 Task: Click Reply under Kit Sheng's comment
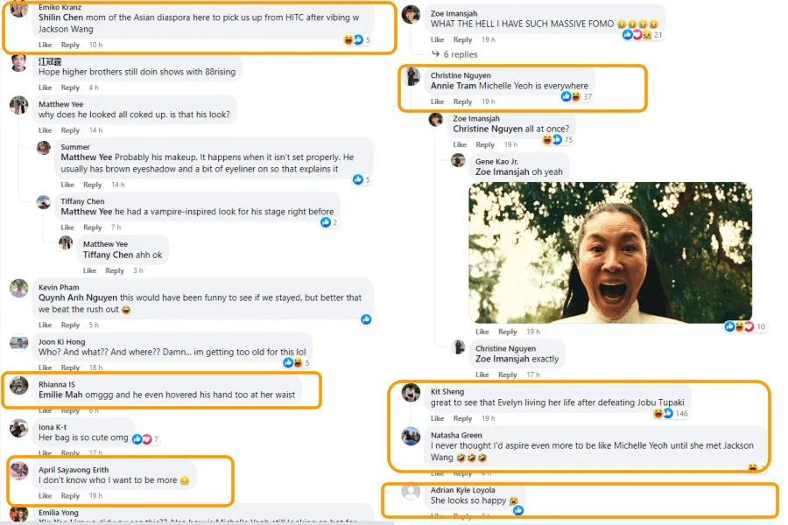click(x=462, y=418)
